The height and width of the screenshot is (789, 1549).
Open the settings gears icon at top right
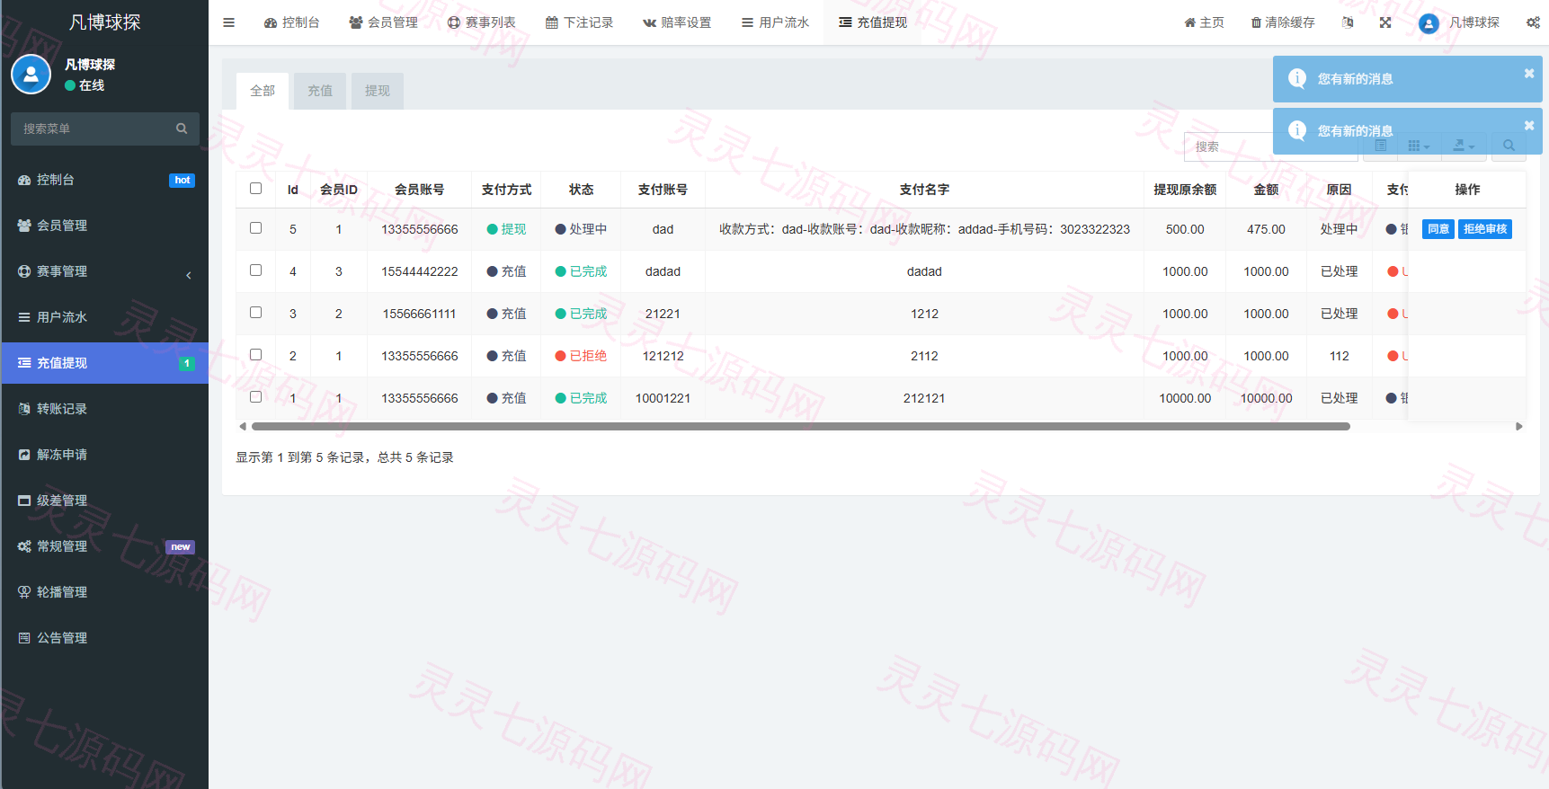click(1533, 22)
